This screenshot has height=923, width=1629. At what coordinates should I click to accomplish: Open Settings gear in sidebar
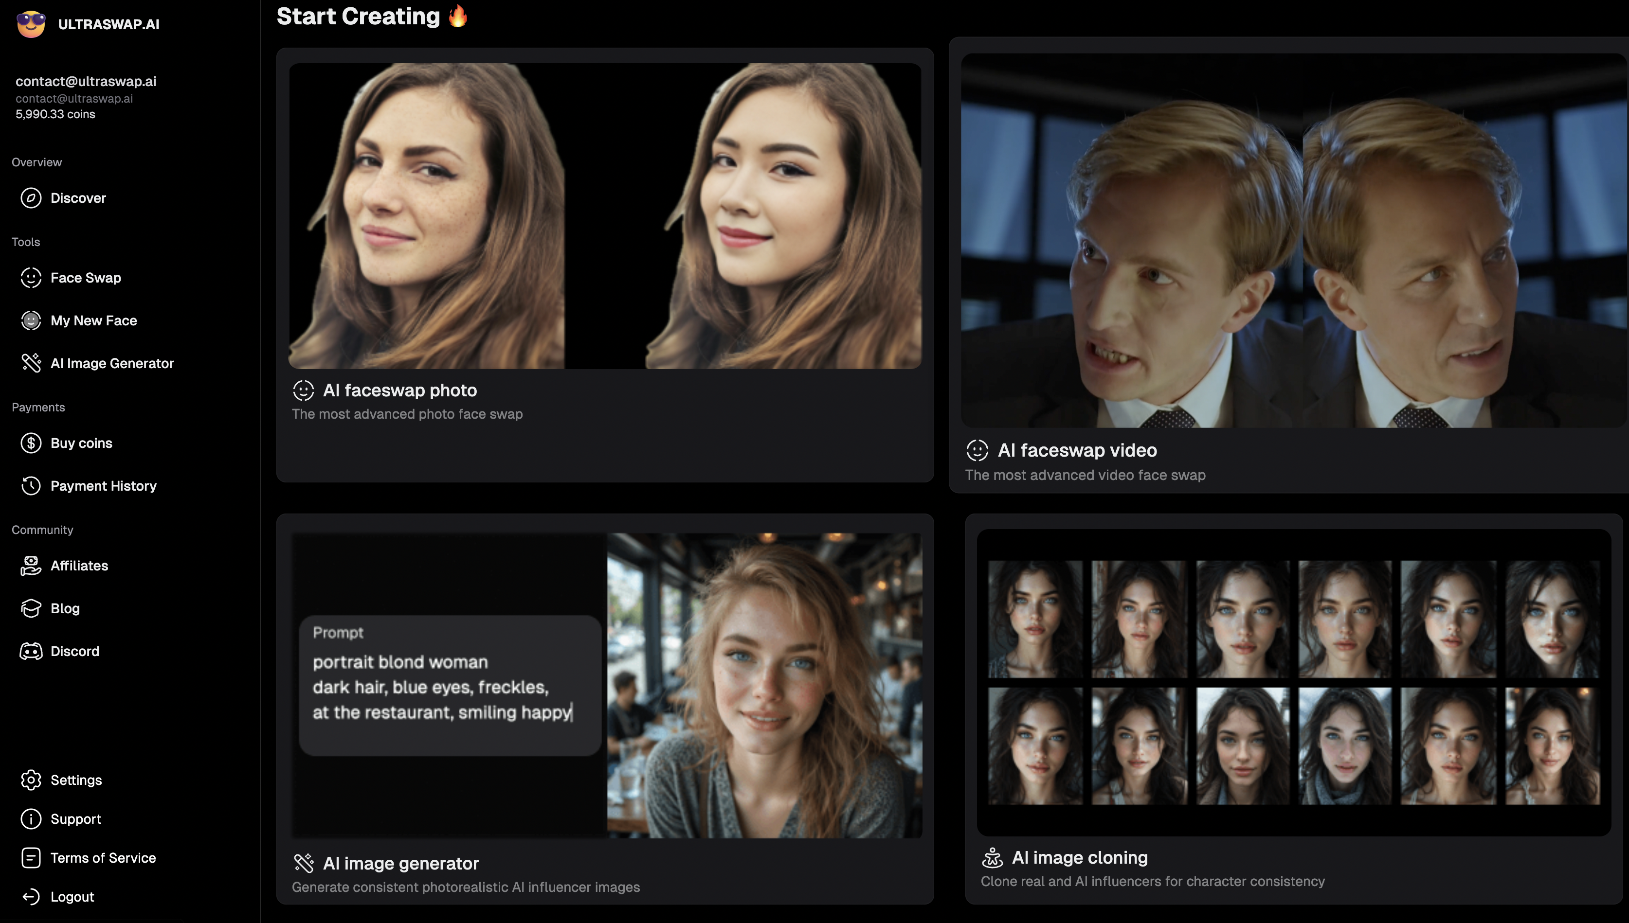(x=31, y=780)
